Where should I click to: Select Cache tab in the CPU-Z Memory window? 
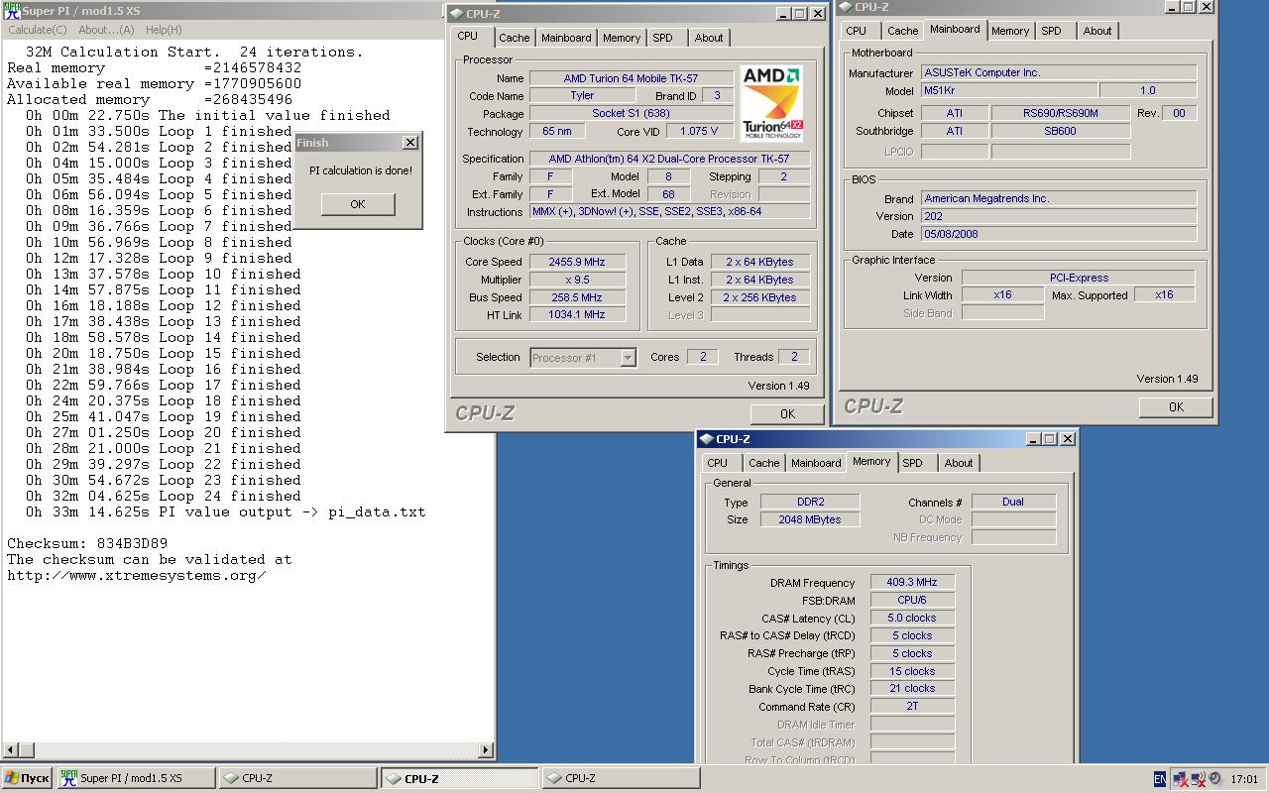763,463
